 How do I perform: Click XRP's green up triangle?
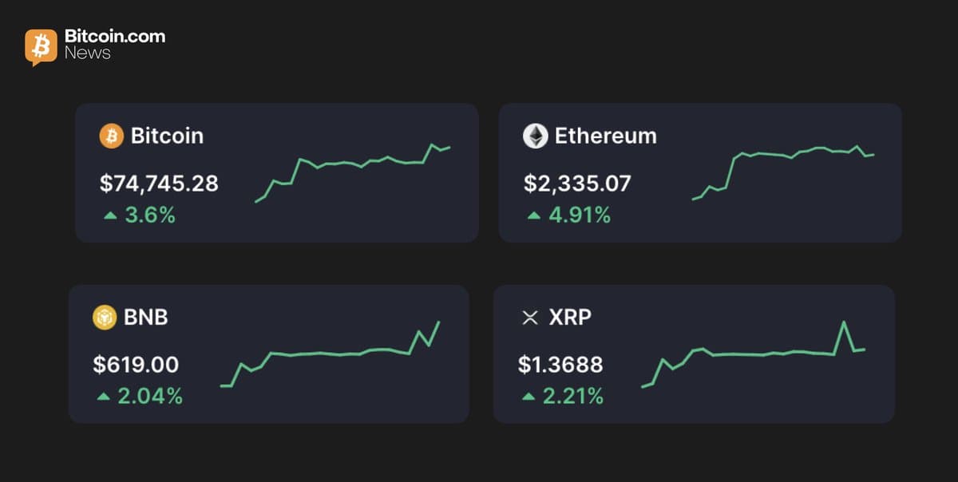(x=528, y=396)
